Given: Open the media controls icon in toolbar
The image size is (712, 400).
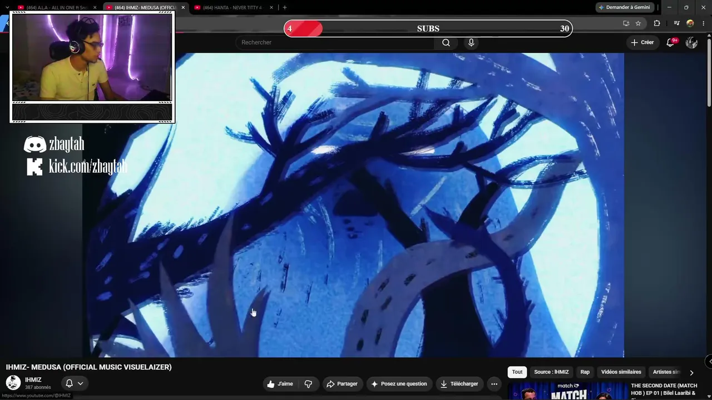Looking at the screenshot, I should click(x=676, y=23).
